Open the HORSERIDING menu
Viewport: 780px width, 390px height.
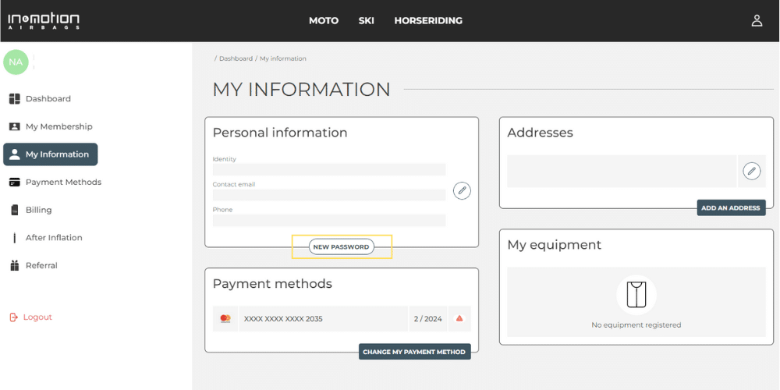tap(428, 21)
